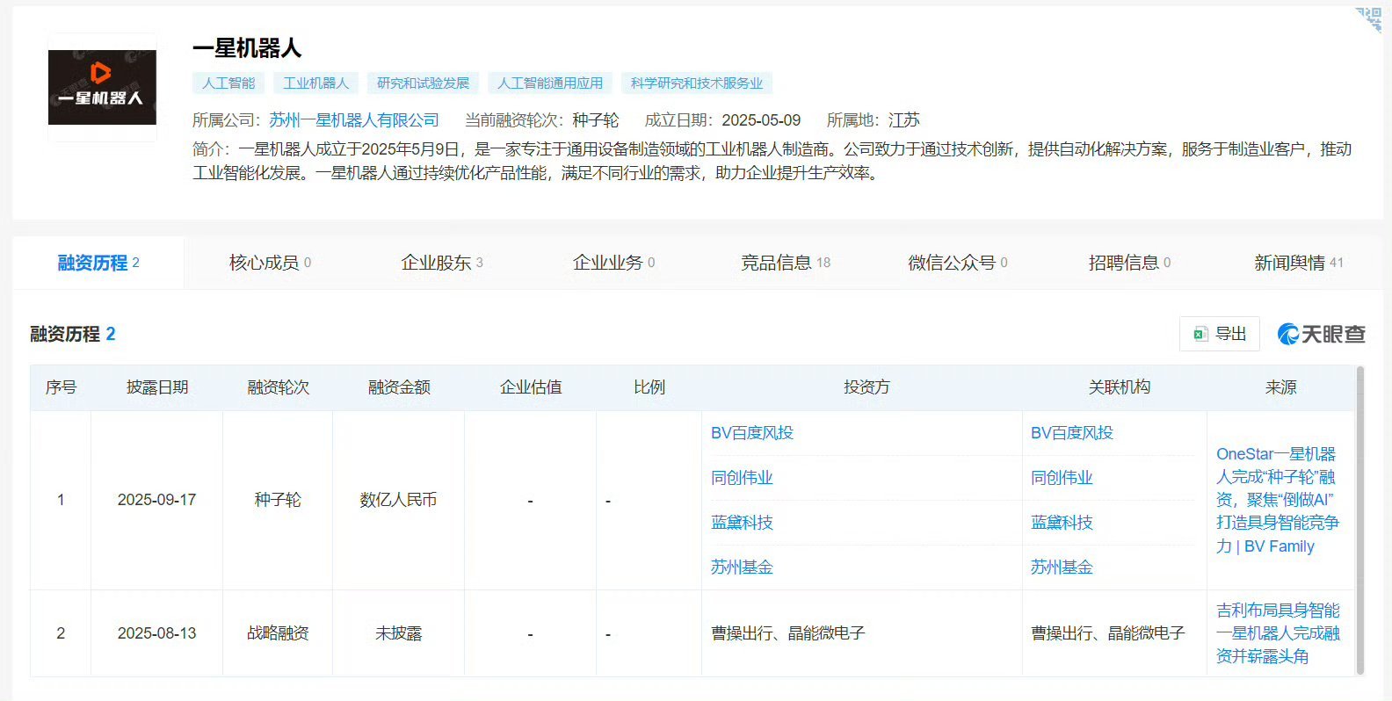Open 苏州基金 in the 投资方 column
Screen dimensions: 1392x701
(x=742, y=567)
